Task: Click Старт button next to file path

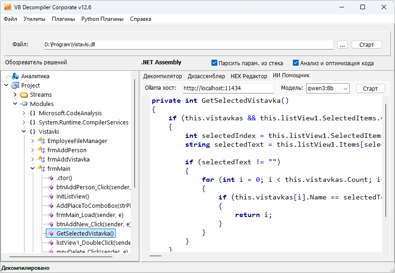Action: pos(366,44)
